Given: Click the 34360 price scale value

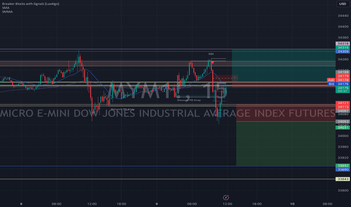Looking at the screenshot, I should [x=343, y=38].
